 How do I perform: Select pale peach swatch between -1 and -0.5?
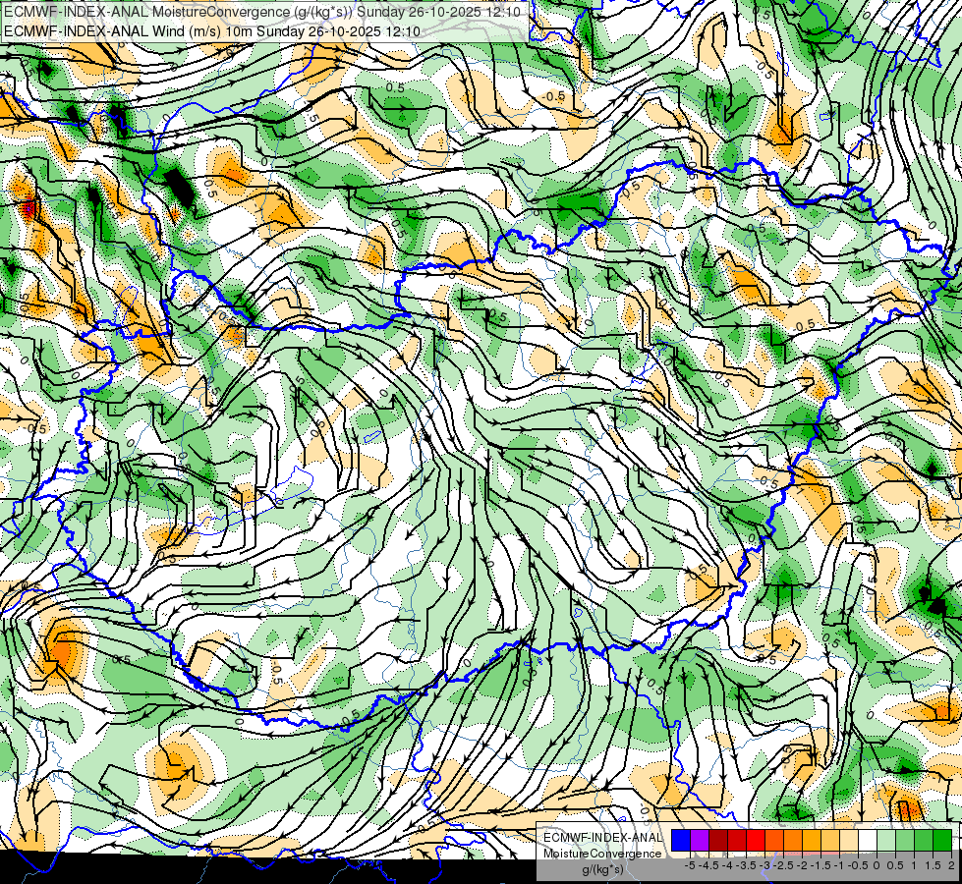849,840
